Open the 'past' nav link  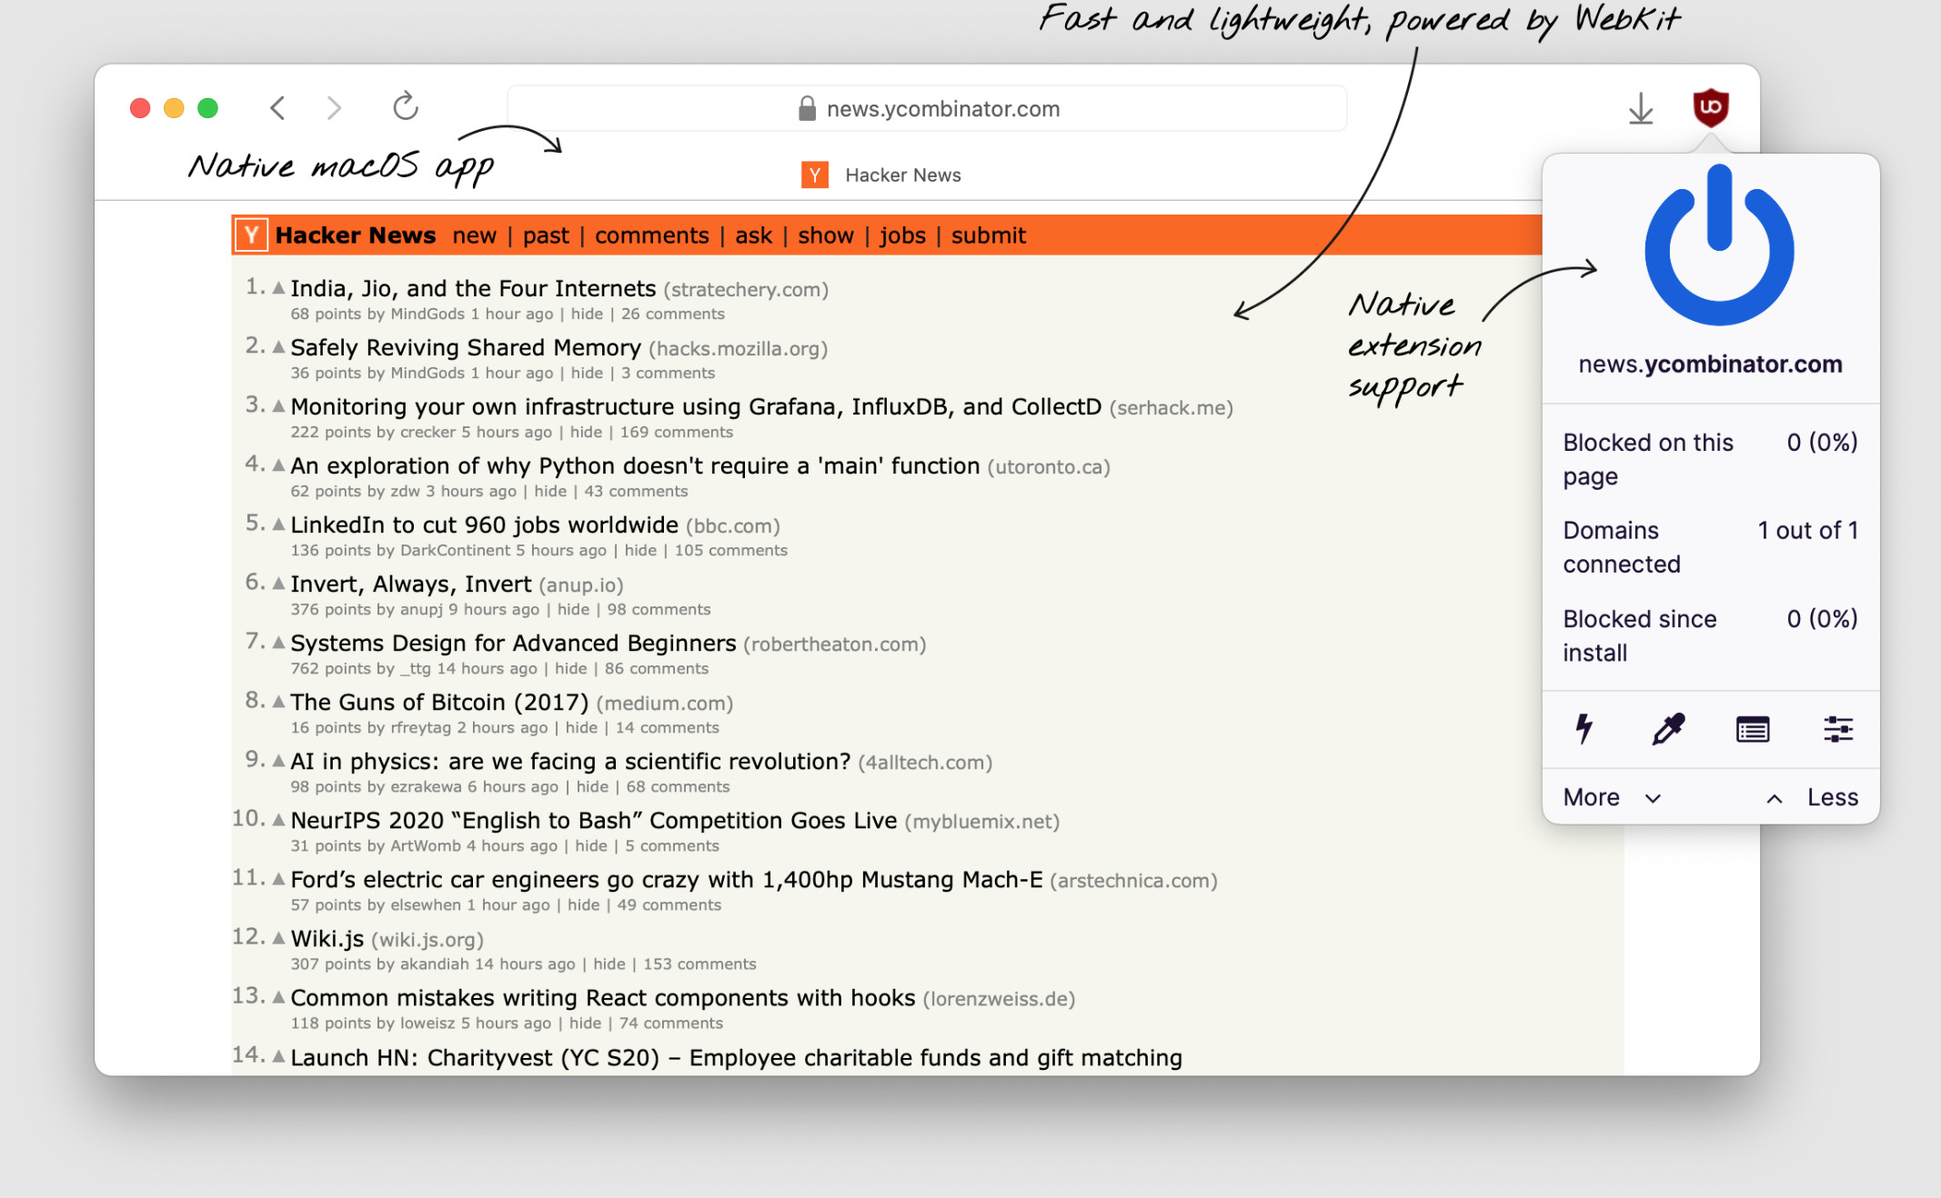point(546,235)
